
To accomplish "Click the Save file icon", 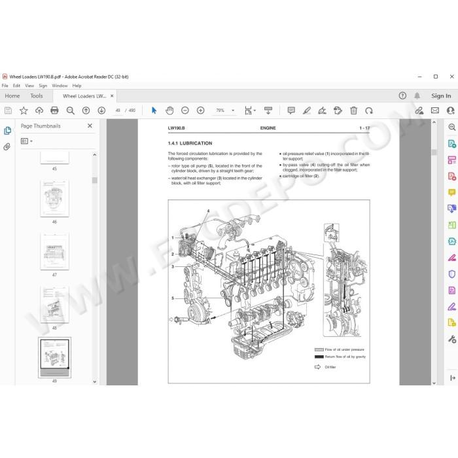I will [x=8, y=111].
